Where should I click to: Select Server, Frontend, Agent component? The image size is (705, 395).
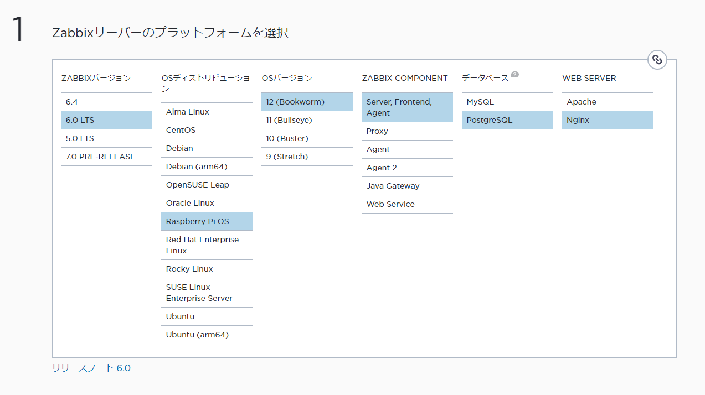pyautogui.click(x=407, y=107)
